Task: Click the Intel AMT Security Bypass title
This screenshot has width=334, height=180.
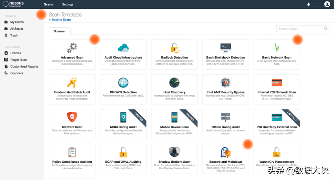Action: click(x=226, y=92)
